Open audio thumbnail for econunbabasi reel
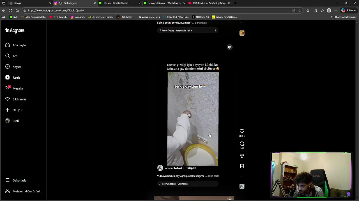359x201 pixels. pyautogui.click(x=242, y=186)
